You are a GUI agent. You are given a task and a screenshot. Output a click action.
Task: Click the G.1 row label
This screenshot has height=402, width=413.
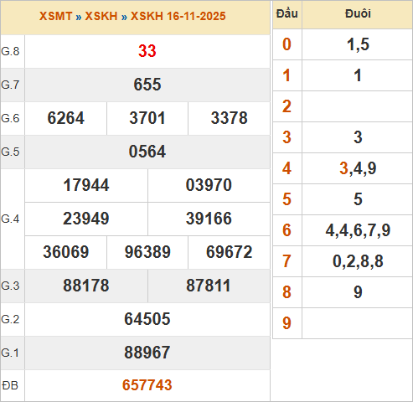(10, 353)
